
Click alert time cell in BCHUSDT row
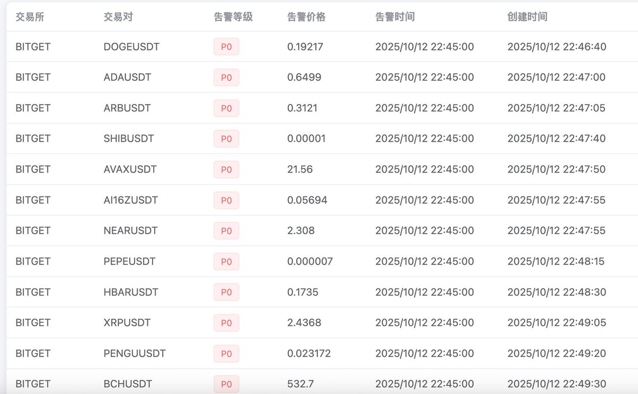tap(425, 384)
